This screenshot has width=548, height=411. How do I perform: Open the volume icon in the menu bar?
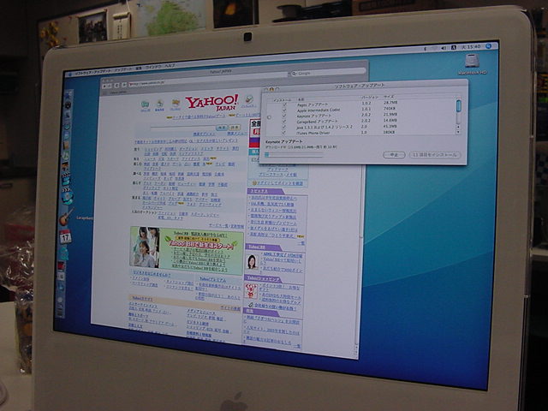444,48
